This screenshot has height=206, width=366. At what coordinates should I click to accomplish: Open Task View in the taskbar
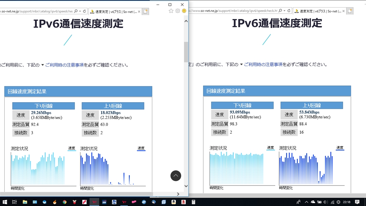tap(14, 202)
